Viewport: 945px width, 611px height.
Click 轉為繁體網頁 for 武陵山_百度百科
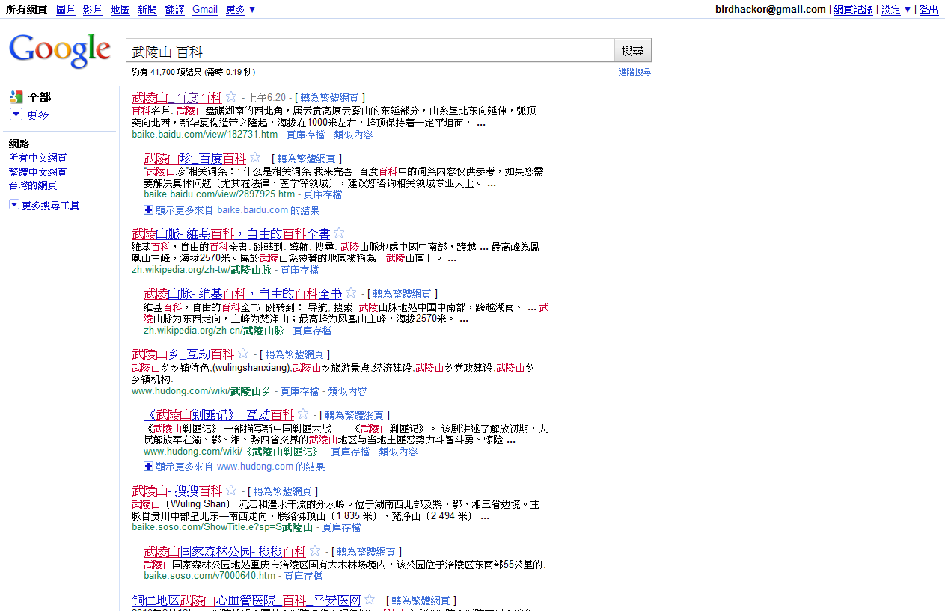[x=330, y=98]
